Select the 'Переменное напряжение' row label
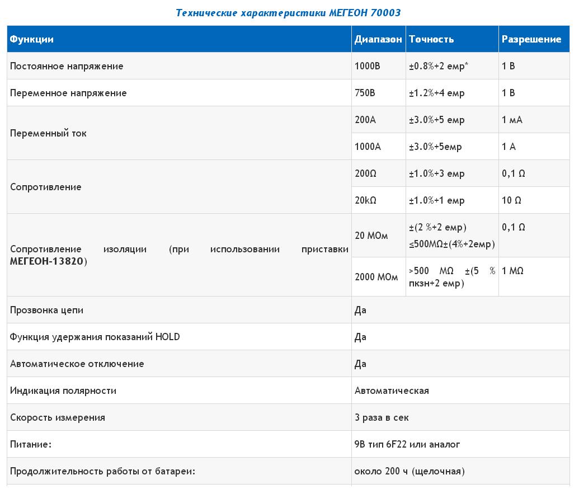 tap(68, 93)
